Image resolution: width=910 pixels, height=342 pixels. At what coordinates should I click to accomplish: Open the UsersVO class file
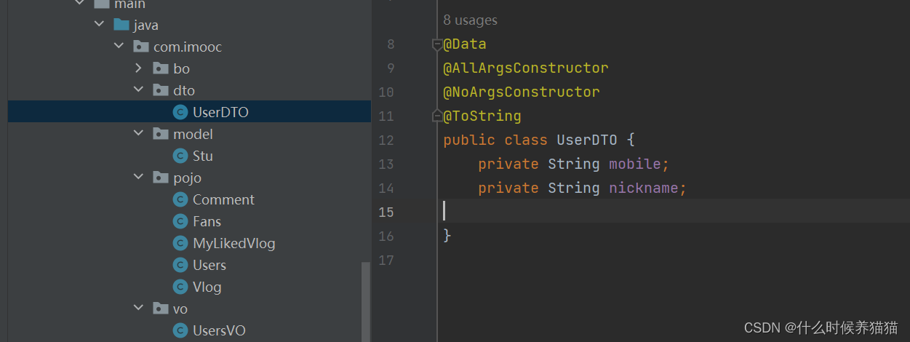(219, 330)
